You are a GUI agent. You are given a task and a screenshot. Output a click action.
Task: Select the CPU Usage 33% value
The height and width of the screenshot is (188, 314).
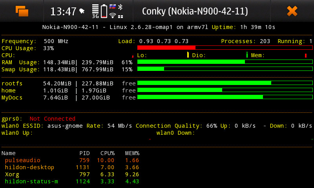[x=48, y=48]
